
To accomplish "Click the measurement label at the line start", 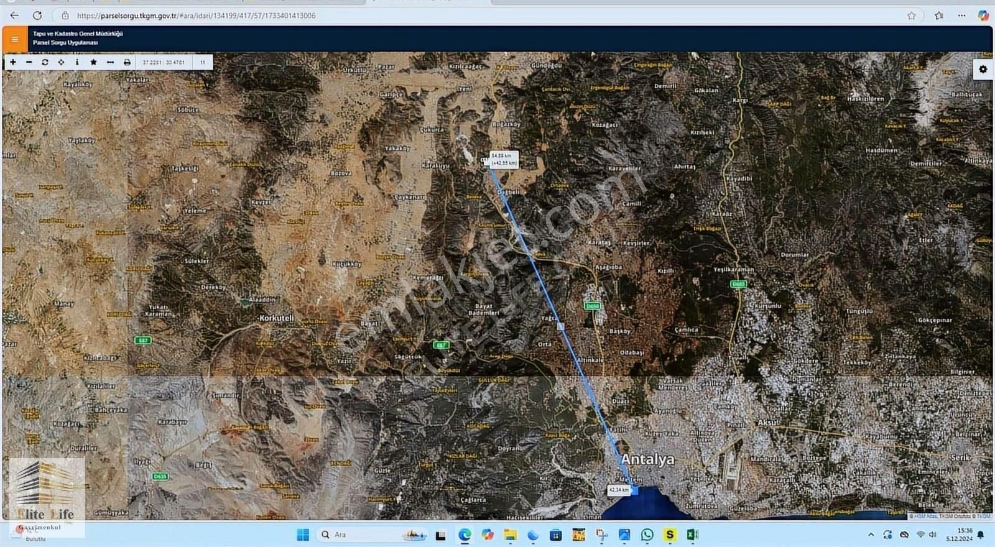I will click(503, 159).
